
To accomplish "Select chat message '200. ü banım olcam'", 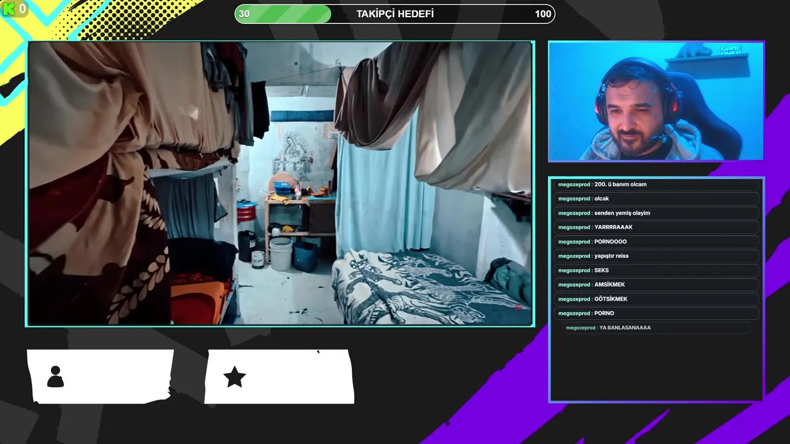I will (x=656, y=184).
